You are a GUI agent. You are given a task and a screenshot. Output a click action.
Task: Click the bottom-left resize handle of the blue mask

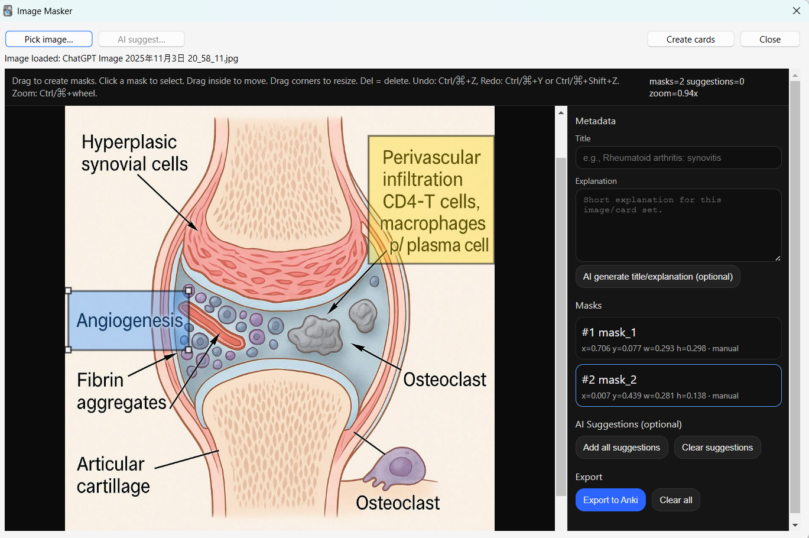point(69,350)
